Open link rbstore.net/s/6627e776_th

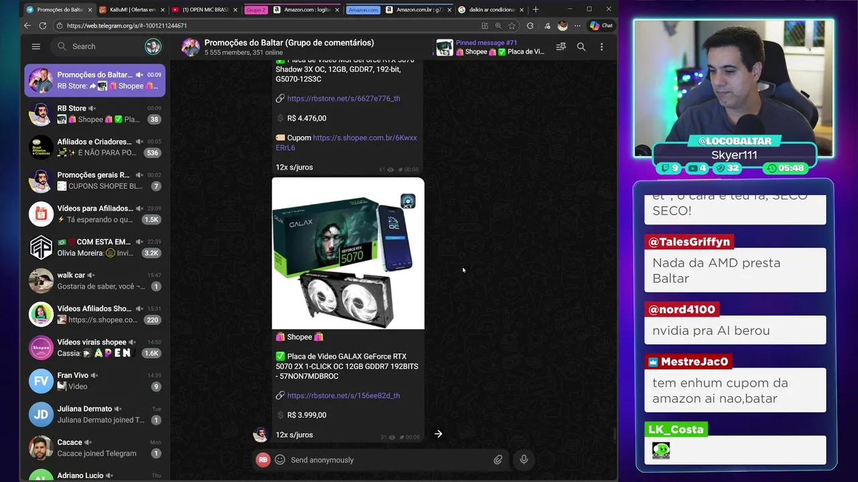[343, 98]
